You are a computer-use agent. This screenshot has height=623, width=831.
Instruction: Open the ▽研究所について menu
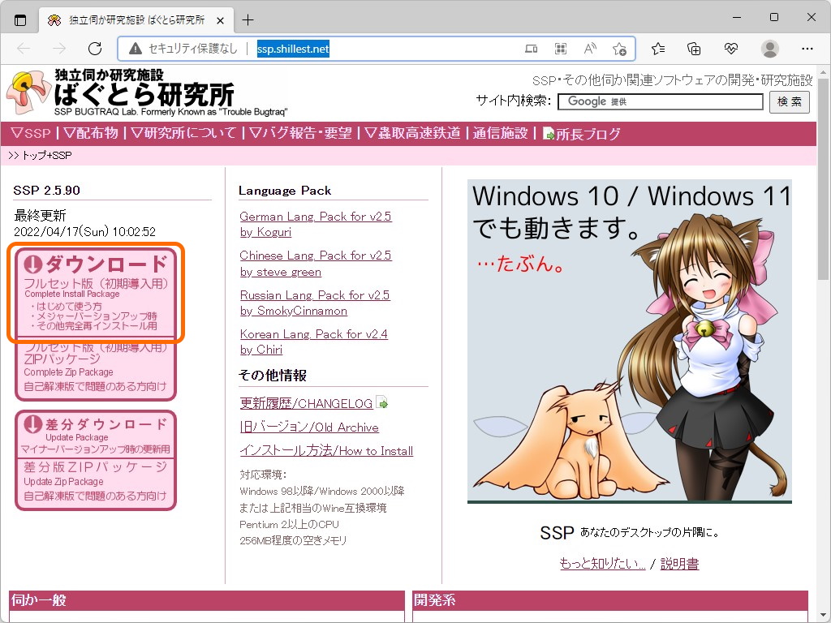(183, 133)
